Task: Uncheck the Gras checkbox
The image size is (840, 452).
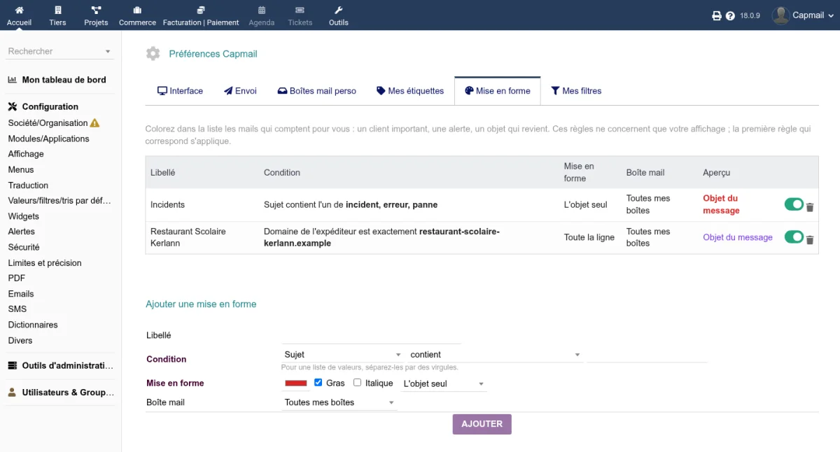Action: point(318,383)
